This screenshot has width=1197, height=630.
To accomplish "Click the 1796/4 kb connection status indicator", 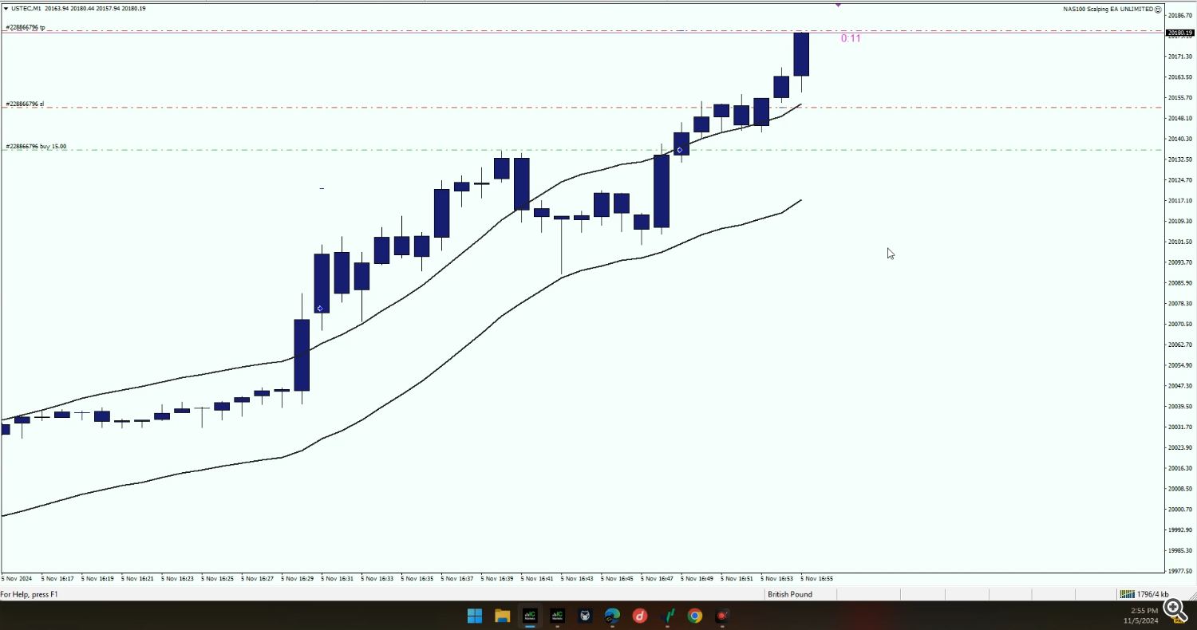I will (1144, 594).
